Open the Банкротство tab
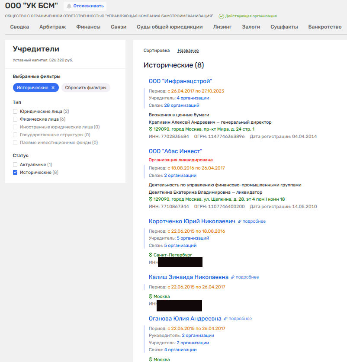347x362 pixels. [x=325, y=27]
